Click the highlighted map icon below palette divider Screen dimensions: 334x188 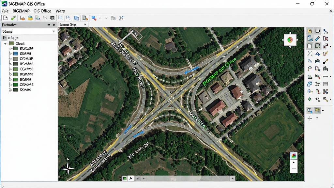tap(317, 110)
